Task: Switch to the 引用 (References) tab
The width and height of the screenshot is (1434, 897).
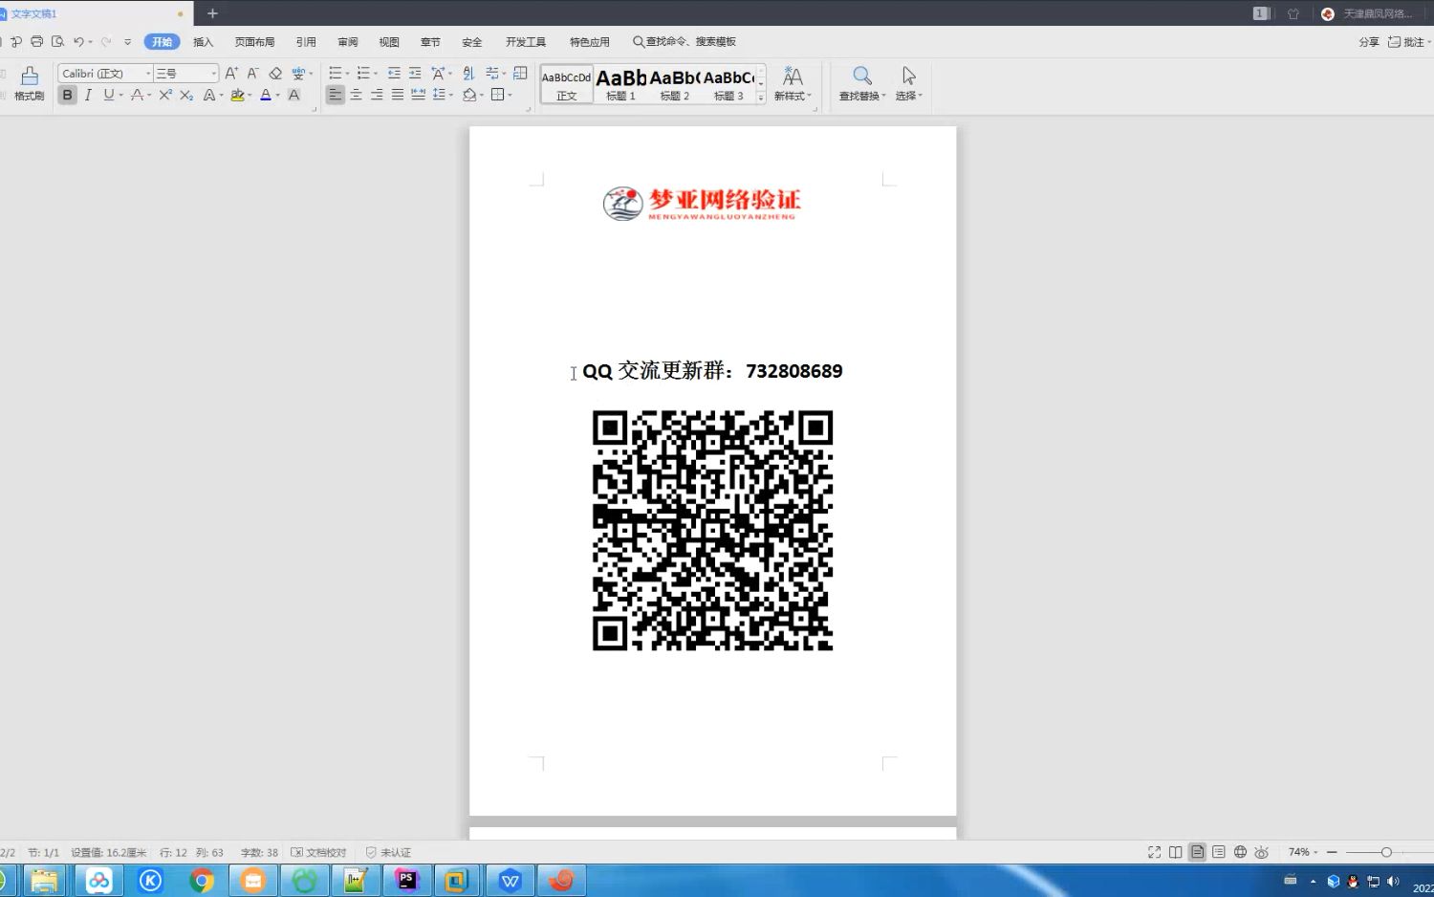Action: [306, 42]
